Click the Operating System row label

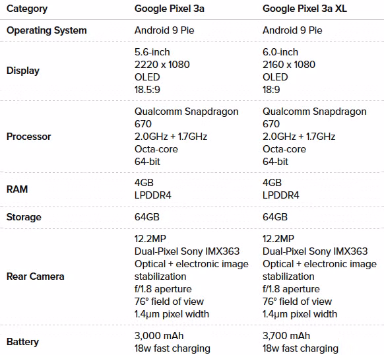[x=47, y=30]
